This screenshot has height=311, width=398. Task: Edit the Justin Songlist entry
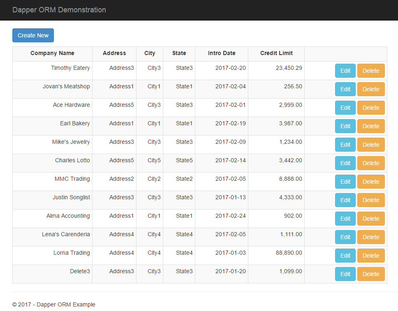click(x=345, y=200)
